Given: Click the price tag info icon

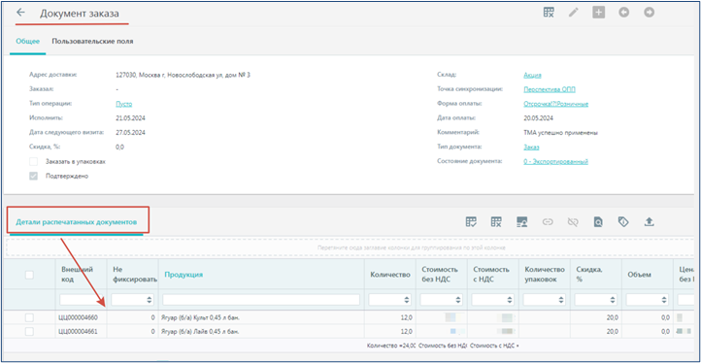Looking at the screenshot, I should pos(623,221).
